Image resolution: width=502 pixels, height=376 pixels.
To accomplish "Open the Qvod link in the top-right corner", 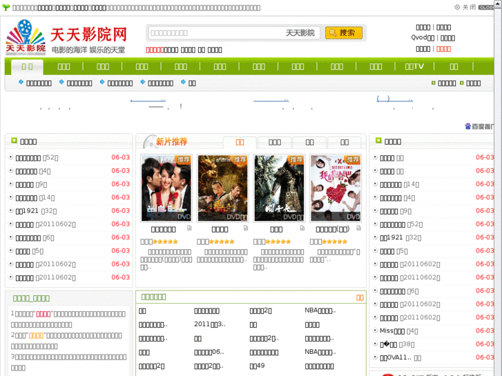I will (423, 38).
